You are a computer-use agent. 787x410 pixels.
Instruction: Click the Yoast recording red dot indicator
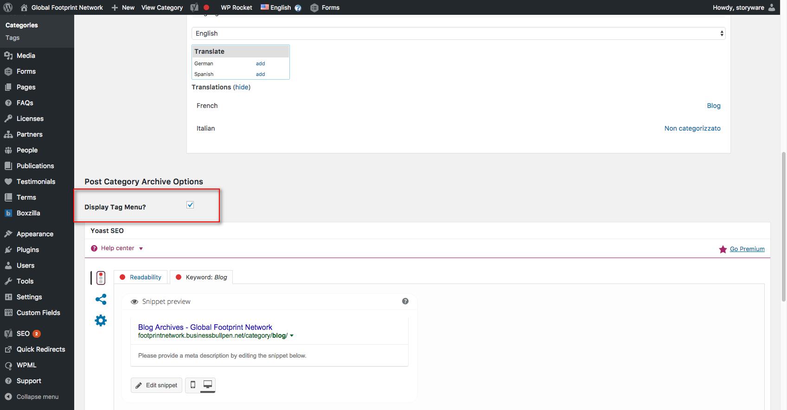pyautogui.click(x=206, y=7)
